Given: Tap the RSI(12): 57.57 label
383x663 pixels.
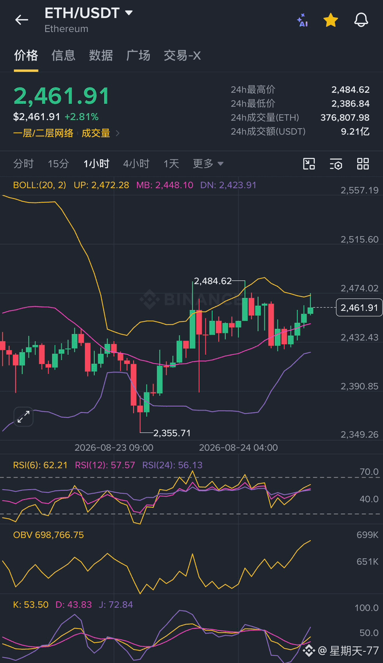Looking at the screenshot, I should (105, 465).
